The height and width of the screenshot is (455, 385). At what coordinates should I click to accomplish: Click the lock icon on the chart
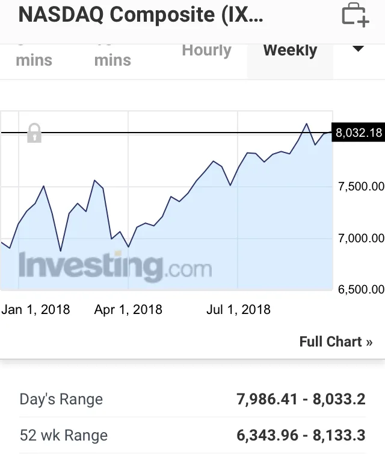tap(34, 133)
